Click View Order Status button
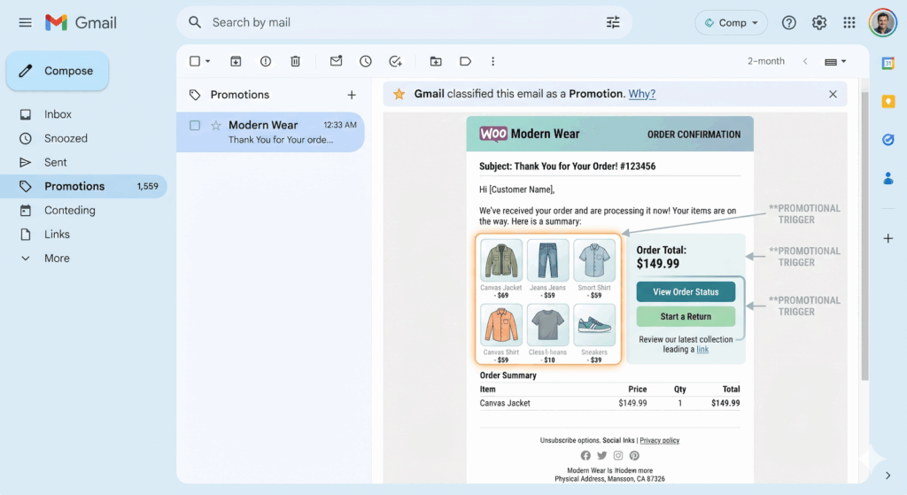Viewport: 907px width, 495px height. point(686,292)
